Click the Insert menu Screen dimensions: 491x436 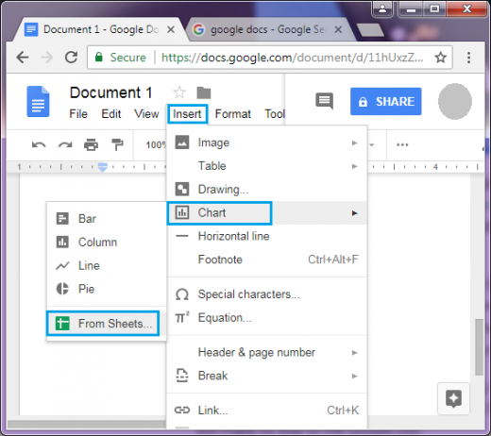coord(187,114)
